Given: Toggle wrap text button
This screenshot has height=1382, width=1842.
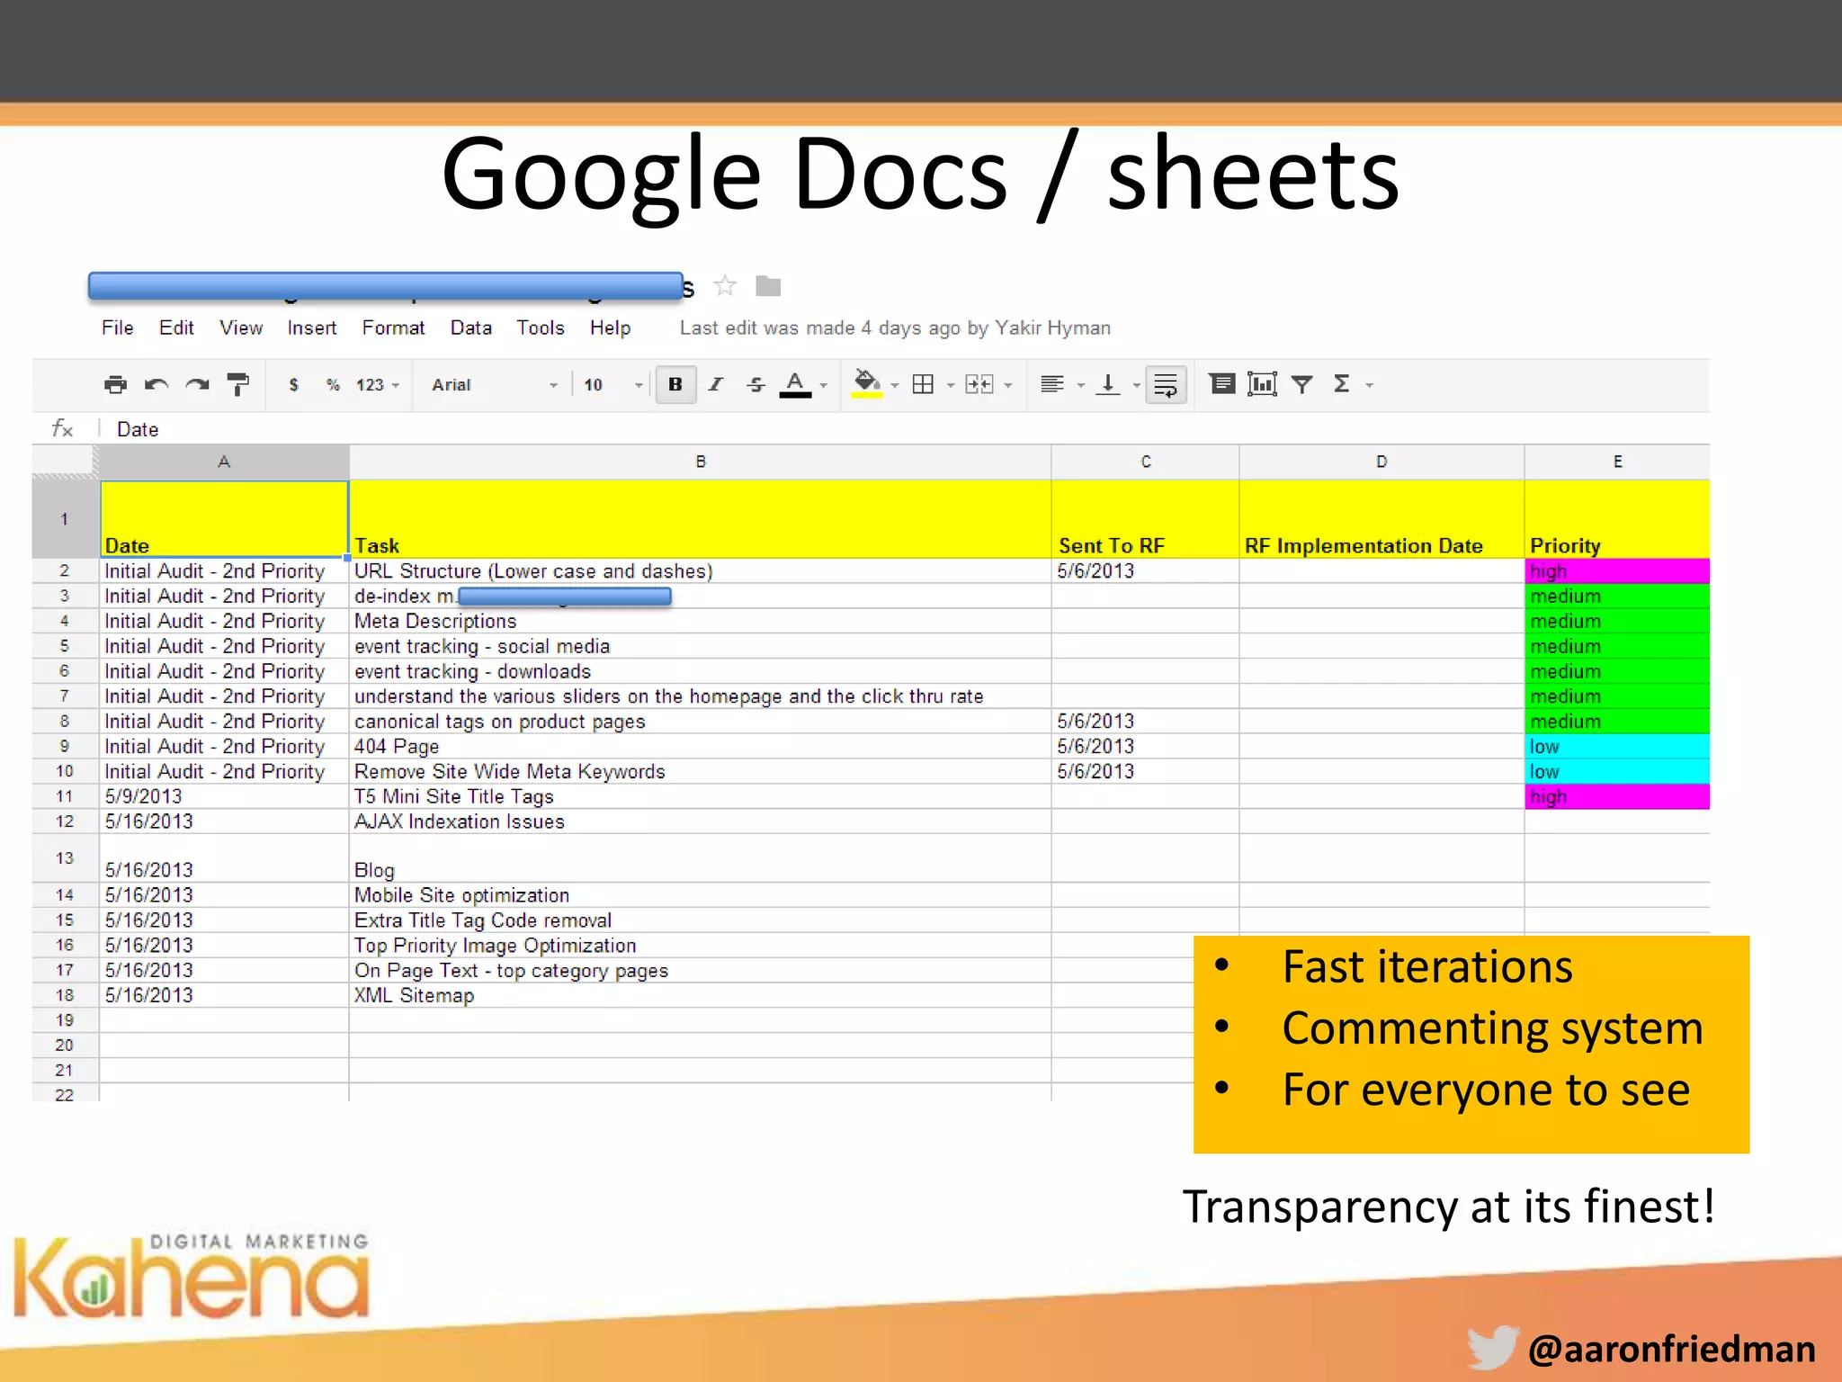Looking at the screenshot, I should 1166,385.
